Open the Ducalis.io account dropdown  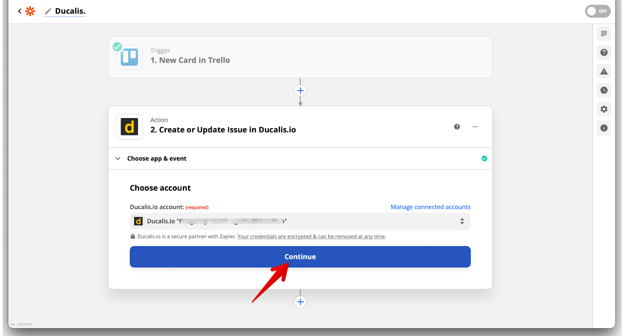coord(300,221)
